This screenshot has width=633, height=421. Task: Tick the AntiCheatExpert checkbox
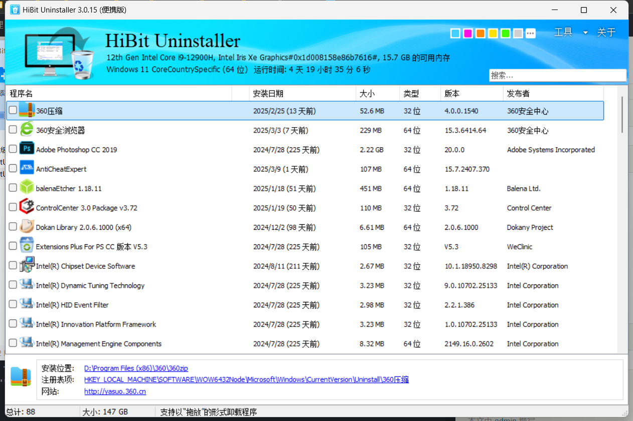point(13,168)
